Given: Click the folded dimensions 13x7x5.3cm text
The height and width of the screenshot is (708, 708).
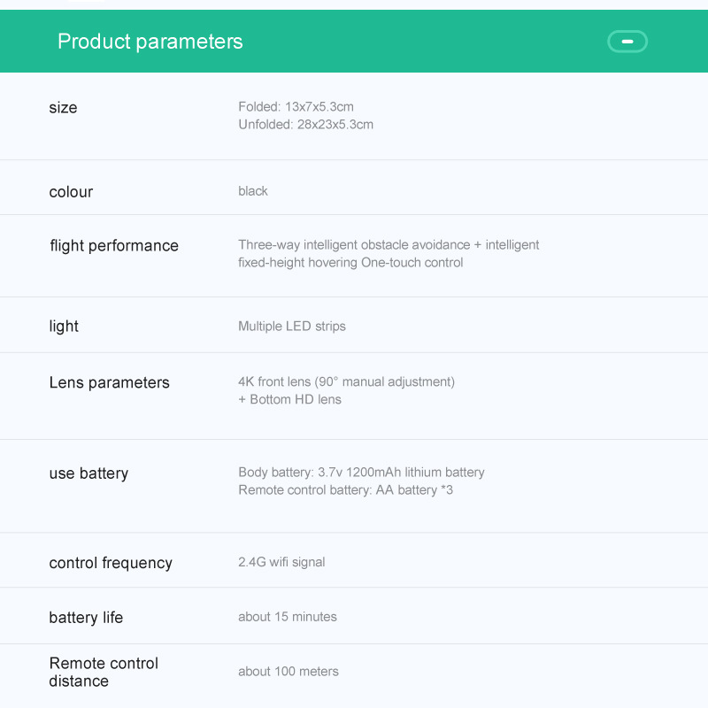Looking at the screenshot, I should point(296,107).
